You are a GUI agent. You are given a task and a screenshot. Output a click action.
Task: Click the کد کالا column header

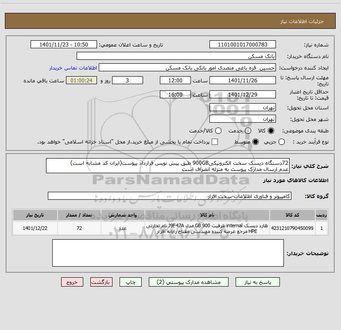tap(292, 215)
